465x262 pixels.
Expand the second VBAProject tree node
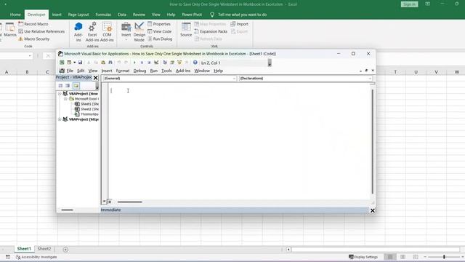(x=60, y=119)
